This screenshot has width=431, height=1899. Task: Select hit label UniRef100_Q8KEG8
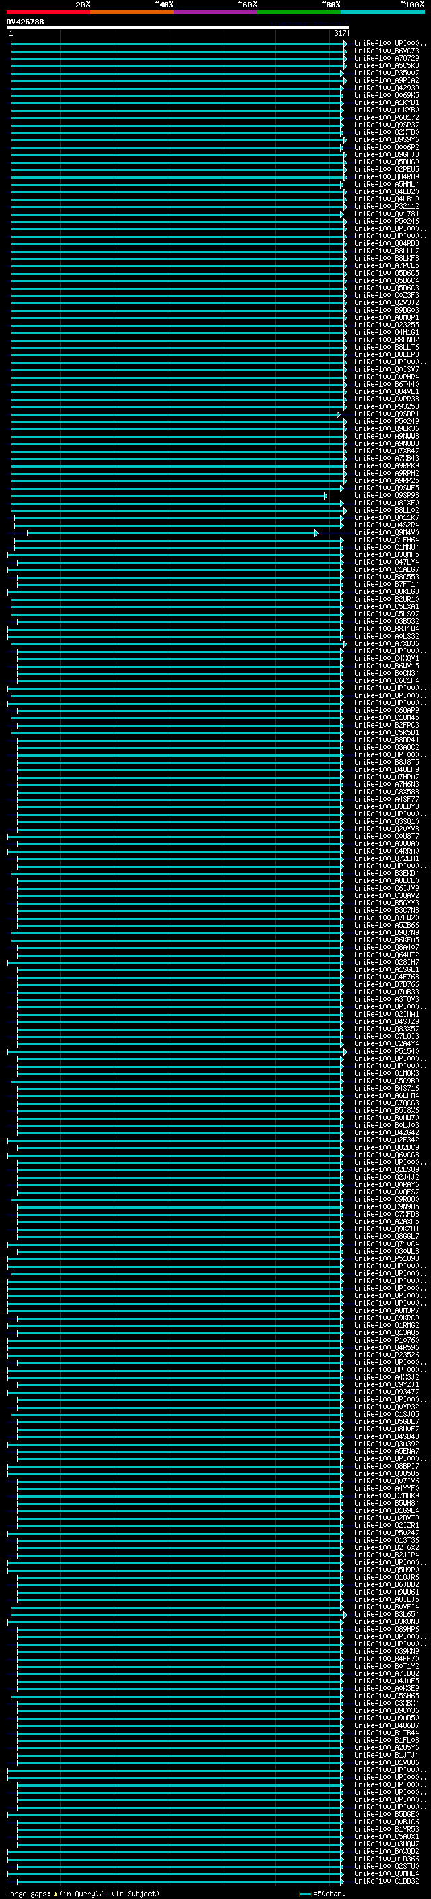[386, 592]
